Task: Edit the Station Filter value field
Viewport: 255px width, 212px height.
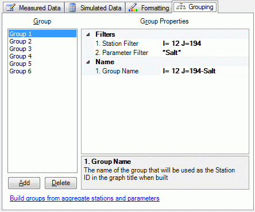Action: coord(204,44)
